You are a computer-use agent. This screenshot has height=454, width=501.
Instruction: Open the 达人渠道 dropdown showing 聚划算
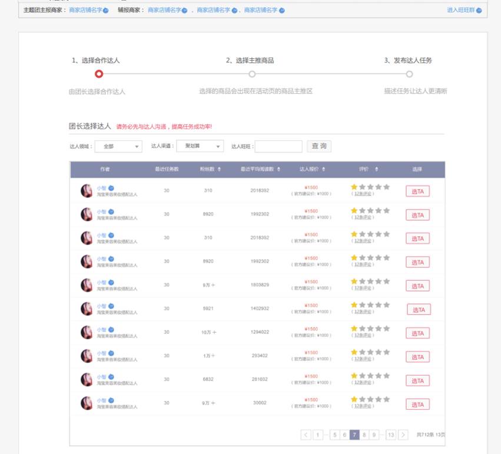[x=200, y=146]
